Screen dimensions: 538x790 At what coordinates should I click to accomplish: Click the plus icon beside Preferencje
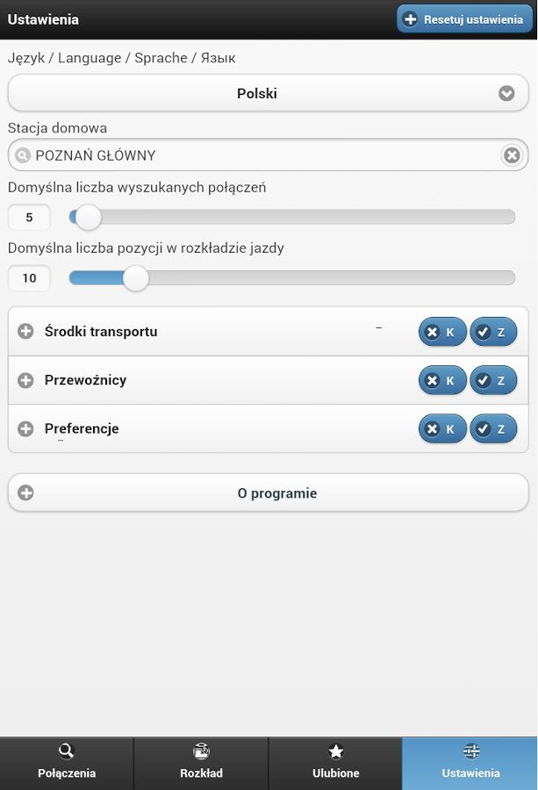(x=25, y=428)
